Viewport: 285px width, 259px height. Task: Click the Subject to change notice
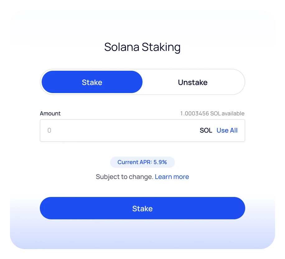coord(124,177)
